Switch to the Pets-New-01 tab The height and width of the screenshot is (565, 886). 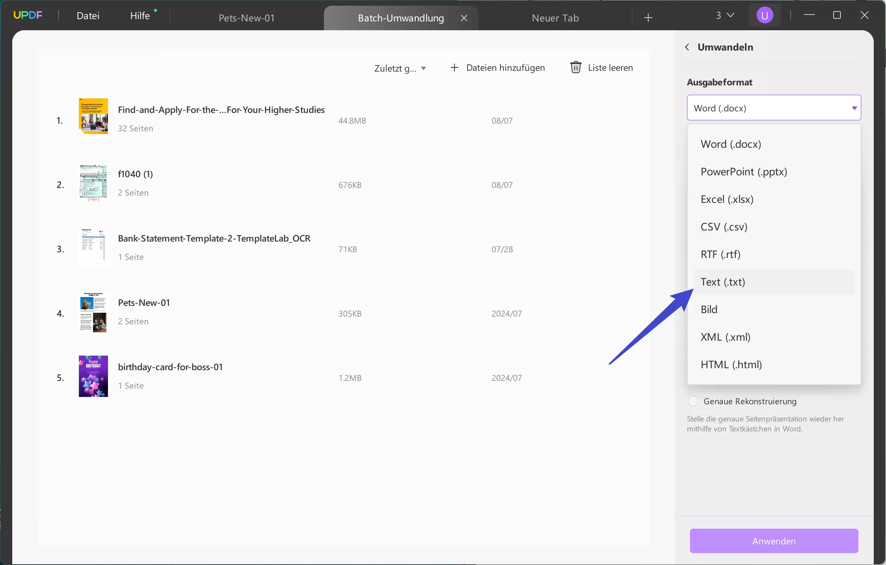(x=247, y=18)
